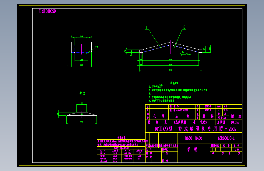Click the 'DTII(A)型 带式输送机专用图-2002' title line
This screenshot has height=171, width=264.
click(x=195, y=129)
